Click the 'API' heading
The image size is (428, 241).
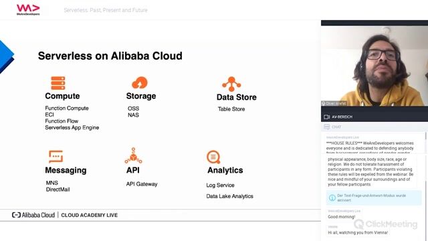[x=132, y=170]
